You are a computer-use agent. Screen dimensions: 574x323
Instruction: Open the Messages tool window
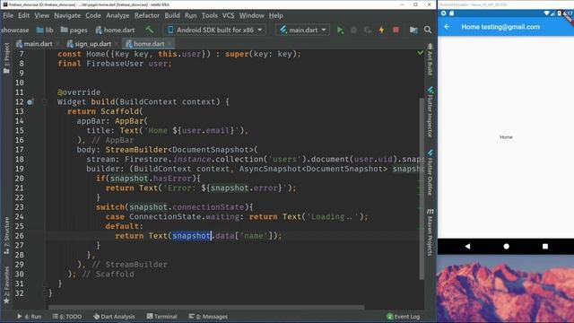coord(208,317)
